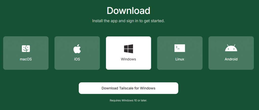Viewport: 259px width, 110px height.
Task: Switch to the iOS platform label
Action: [77, 59]
